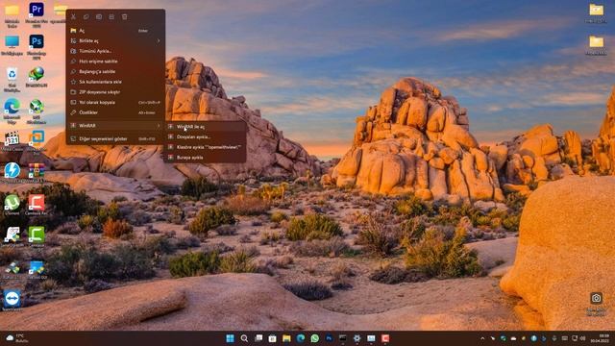Open red Camtasia icon on the taskbar

385,338
